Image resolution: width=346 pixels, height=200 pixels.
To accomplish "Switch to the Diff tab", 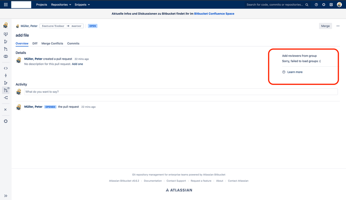I will (x=35, y=43).
